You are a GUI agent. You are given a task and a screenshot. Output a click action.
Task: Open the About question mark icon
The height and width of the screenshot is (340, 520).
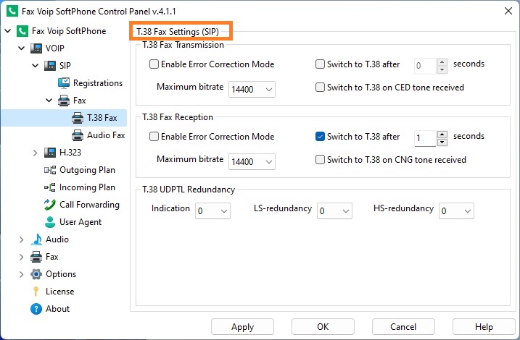[36, 309]
